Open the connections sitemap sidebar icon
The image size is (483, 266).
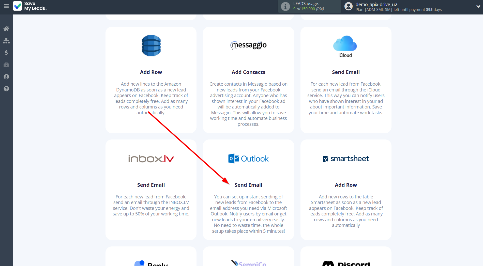(x=6, y=41)
